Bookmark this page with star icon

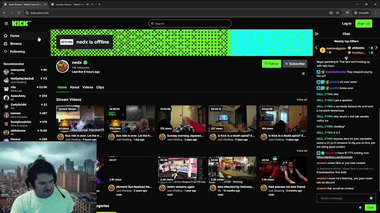(337, 13)
